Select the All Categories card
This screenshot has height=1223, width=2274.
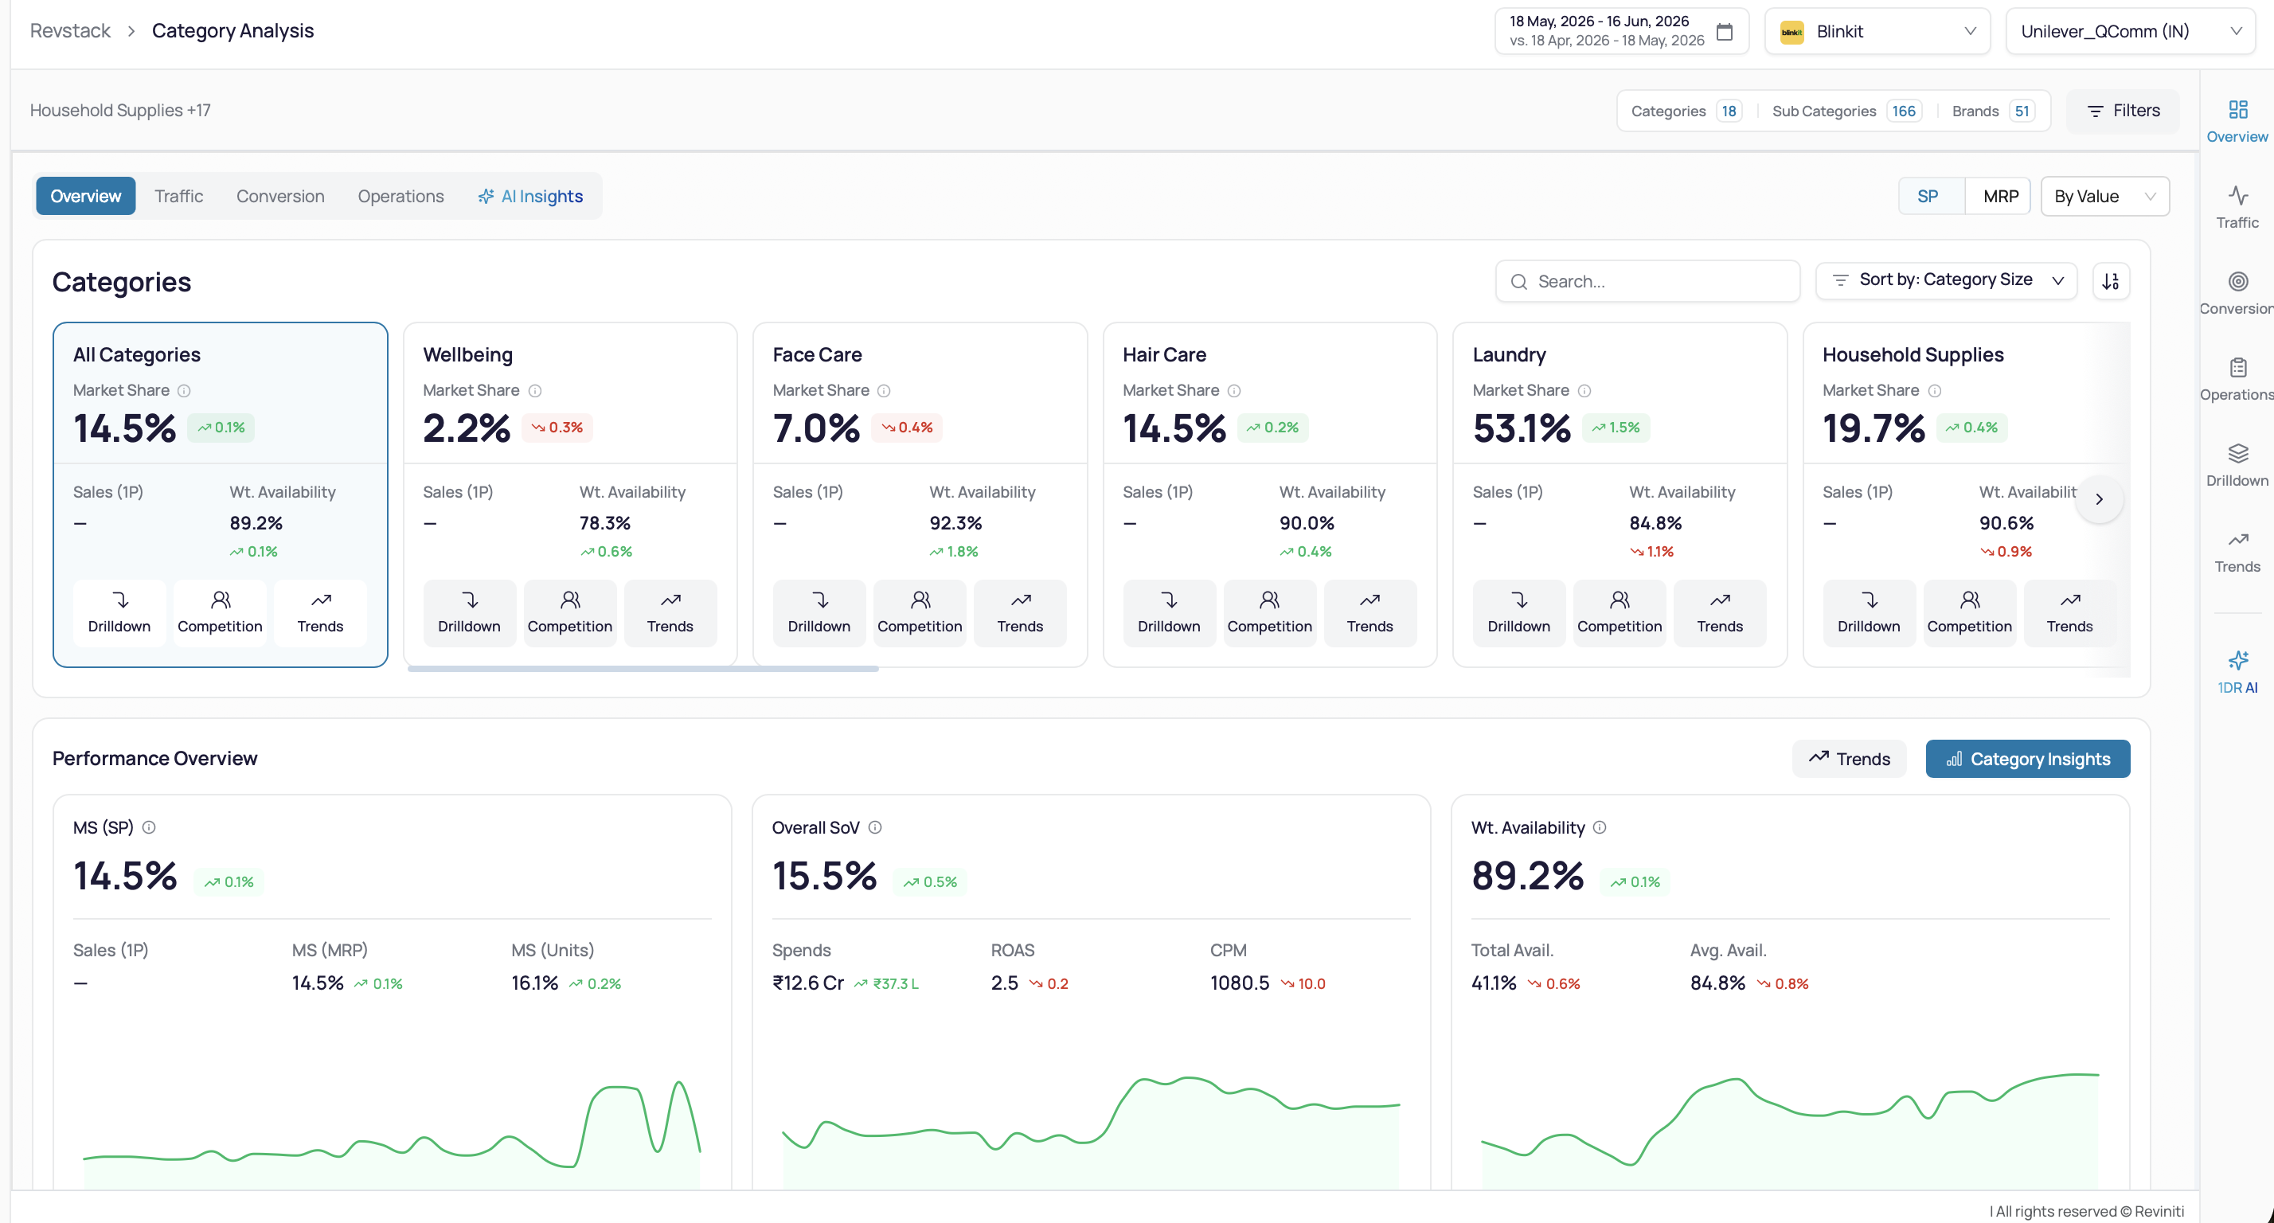[x=220, y=494]
